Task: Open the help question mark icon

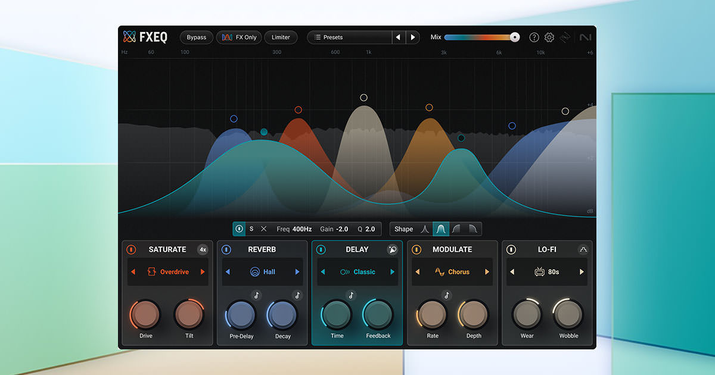Action: (x=534, y=37)
